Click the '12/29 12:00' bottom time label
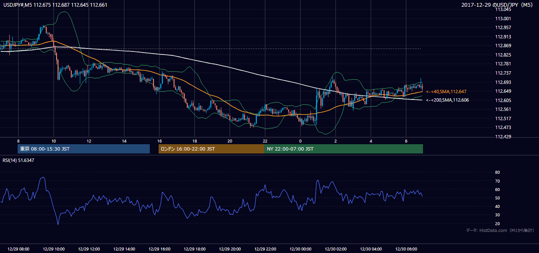The width and height of the screenshot is (539, 253). coord(89,249)
